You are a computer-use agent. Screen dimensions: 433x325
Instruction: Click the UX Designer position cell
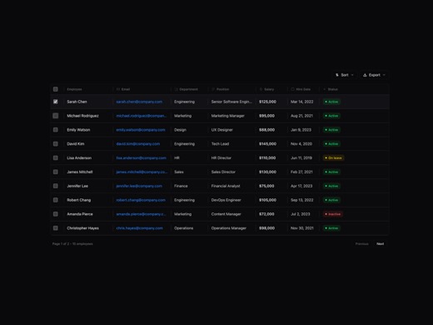222,130
